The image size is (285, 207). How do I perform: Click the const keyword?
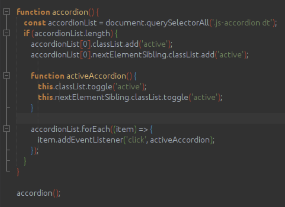(35, 23)
